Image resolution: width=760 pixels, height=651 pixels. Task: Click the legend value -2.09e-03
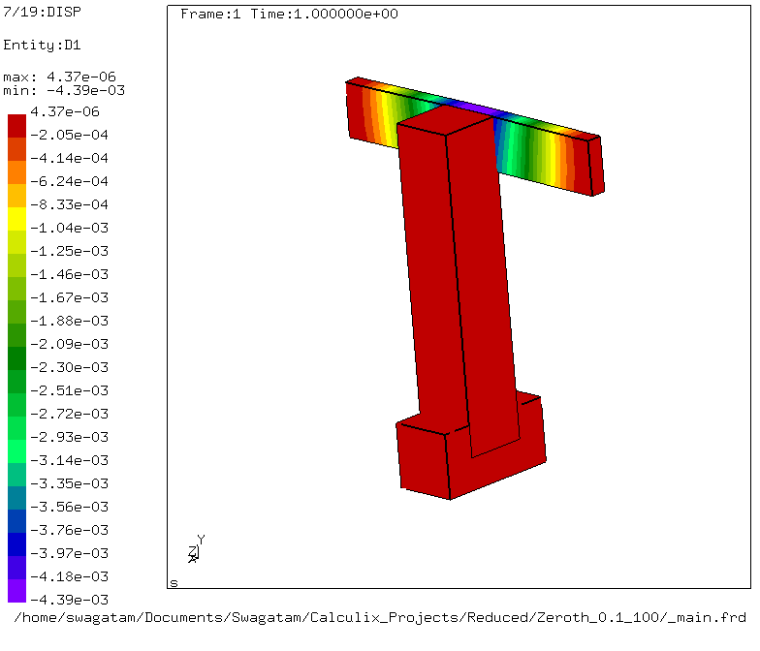click(x=70, y=344)
